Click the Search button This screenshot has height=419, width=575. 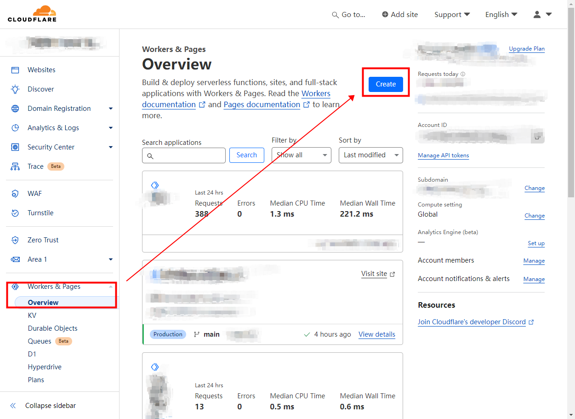pyautogui.click(x=247, y=155)
